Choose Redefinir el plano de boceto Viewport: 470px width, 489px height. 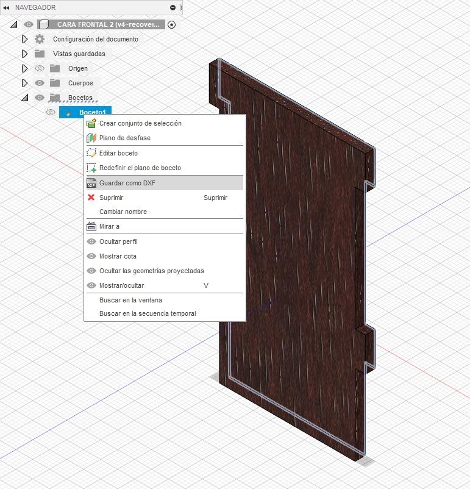point(165,168)
